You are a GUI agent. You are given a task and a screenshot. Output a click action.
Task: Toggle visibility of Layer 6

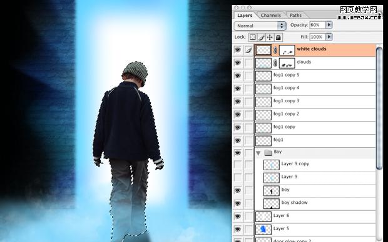238,216
